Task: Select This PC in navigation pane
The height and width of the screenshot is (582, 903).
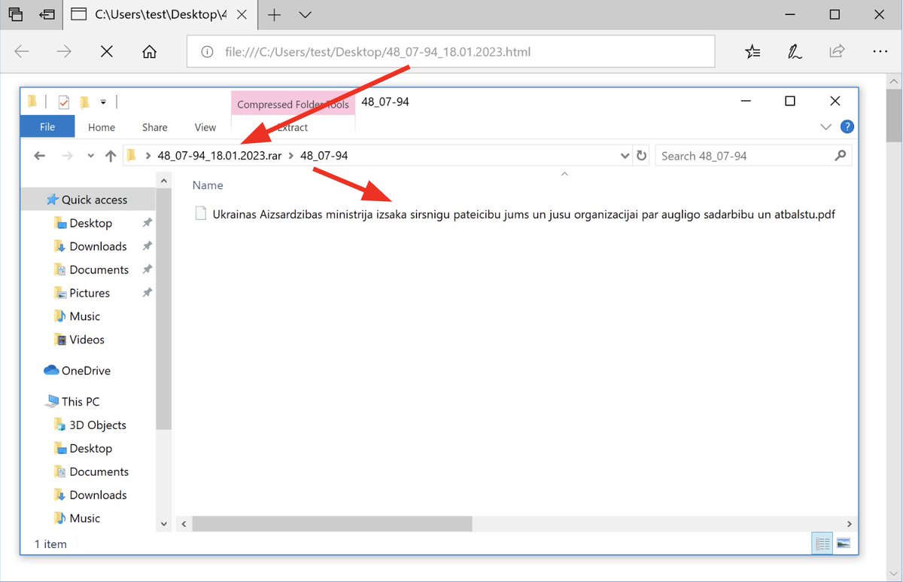Action: coord(72,401)
